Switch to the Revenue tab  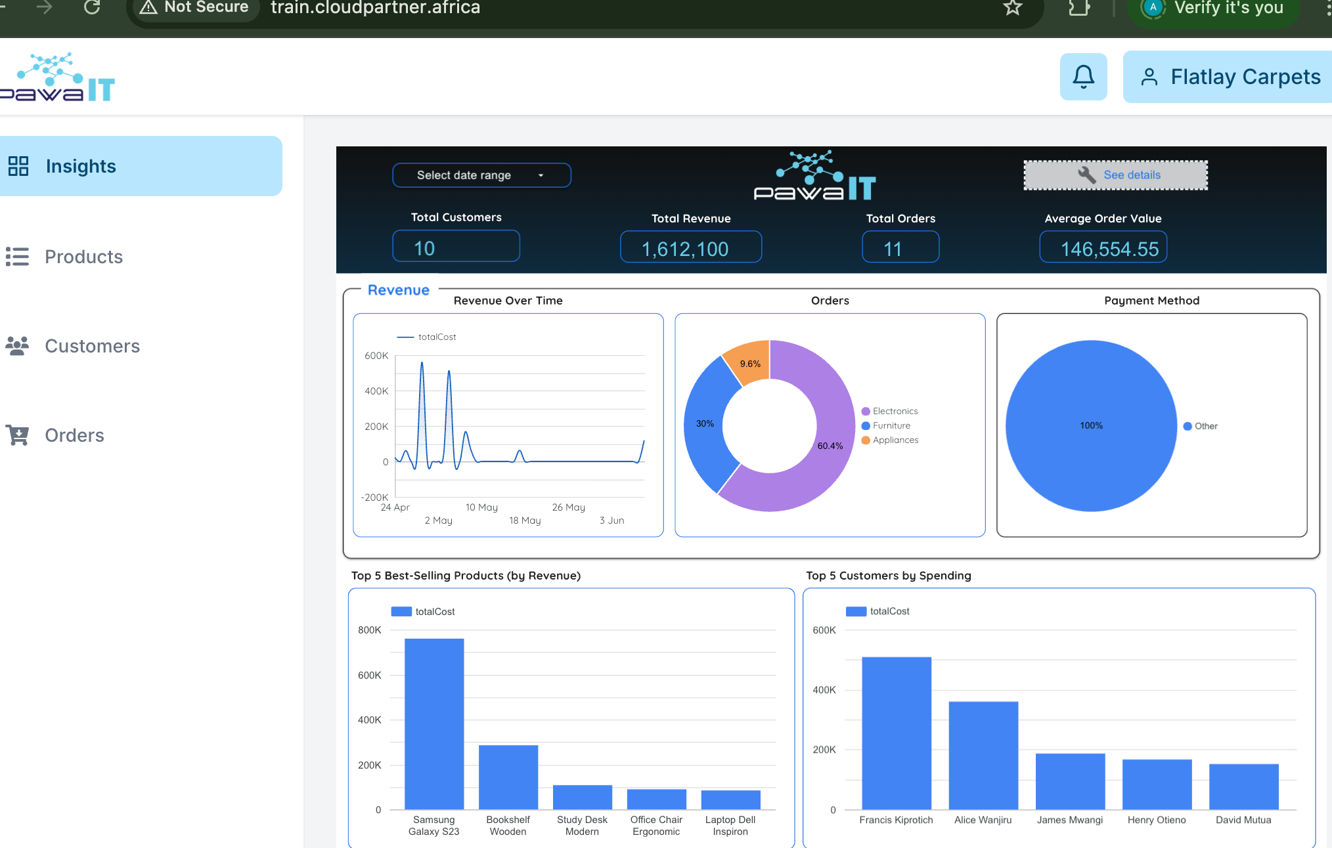click(398, 289)
